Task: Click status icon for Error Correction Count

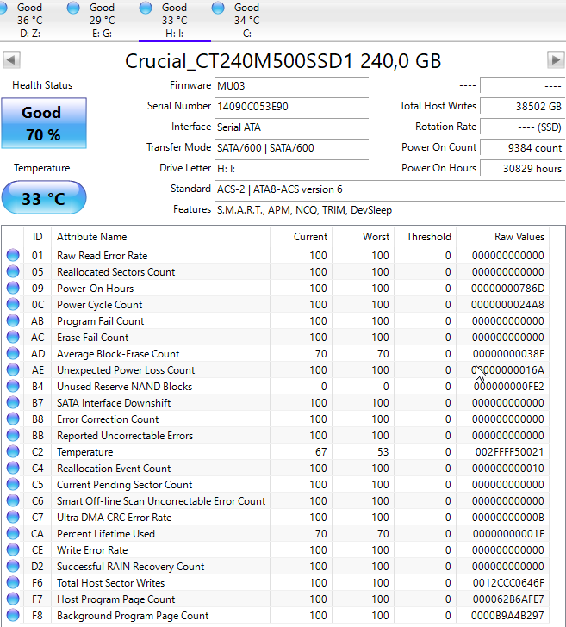Action: [x=13, y=419]
